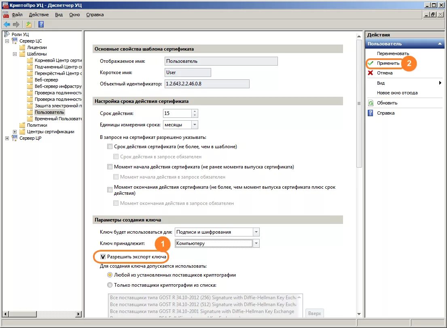Open the Справка menu
Image resolution: width=447 pixels, height=328 pixels.
point(95,15)
